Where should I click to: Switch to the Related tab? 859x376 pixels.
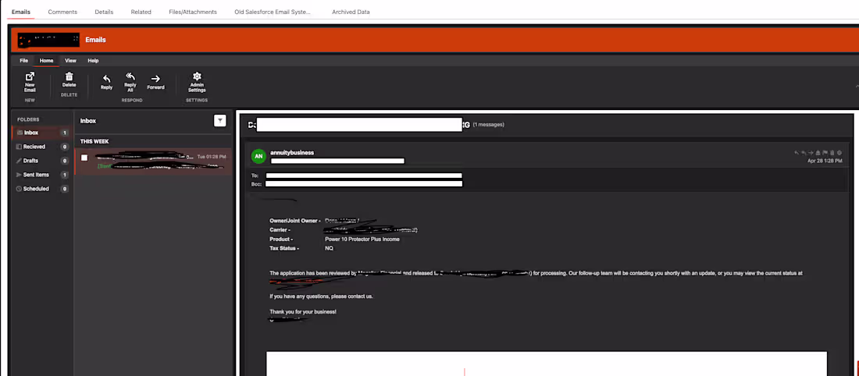pyautogui.click(x=141, y=12)
